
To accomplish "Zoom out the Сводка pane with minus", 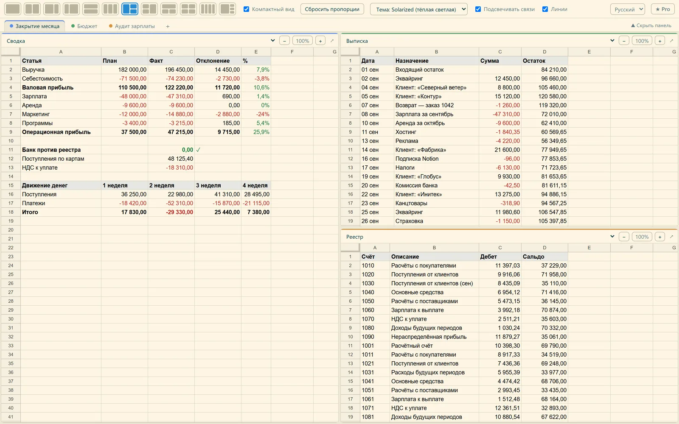I will pyautogui.click(x=284, y=41).
